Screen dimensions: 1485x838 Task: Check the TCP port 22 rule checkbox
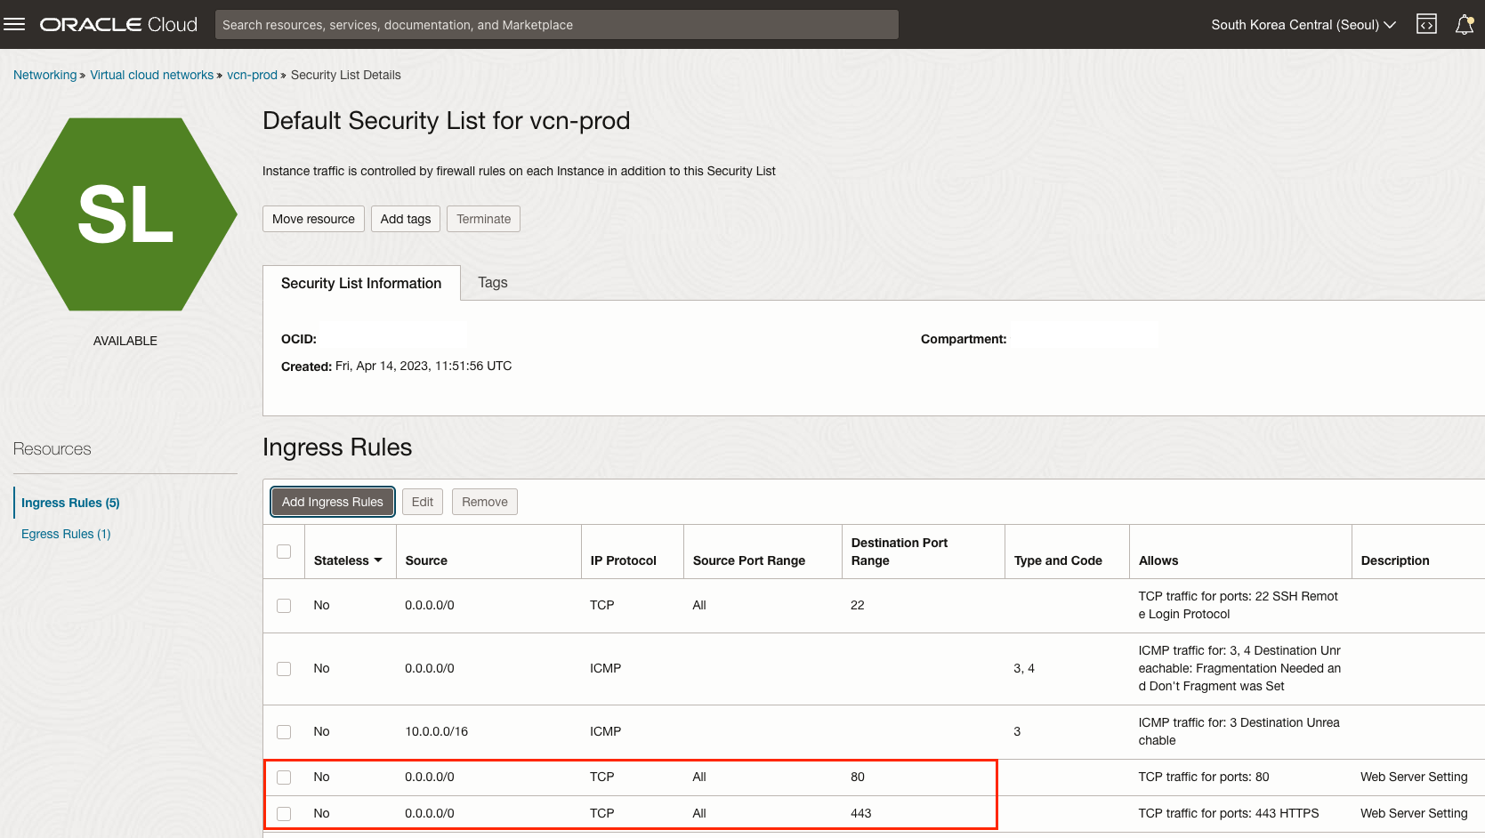tap(284, 606)
